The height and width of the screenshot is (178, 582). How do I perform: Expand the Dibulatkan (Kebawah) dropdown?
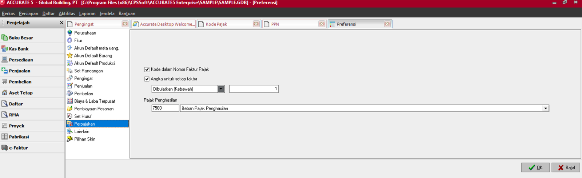click(x=221, y=89)
